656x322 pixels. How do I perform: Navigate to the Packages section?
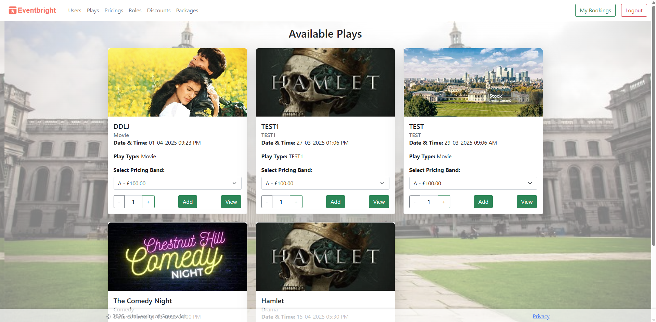pyautogui.click(x=187, y=10)
